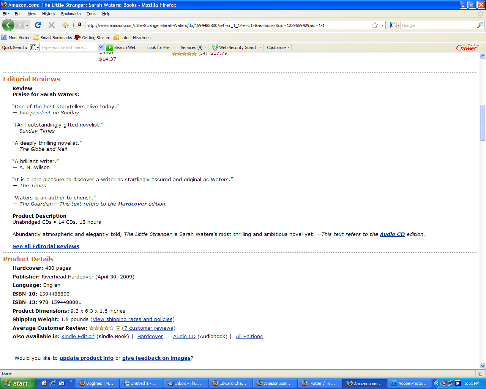
Task: Open the File menu
Action: coord(6,14)
